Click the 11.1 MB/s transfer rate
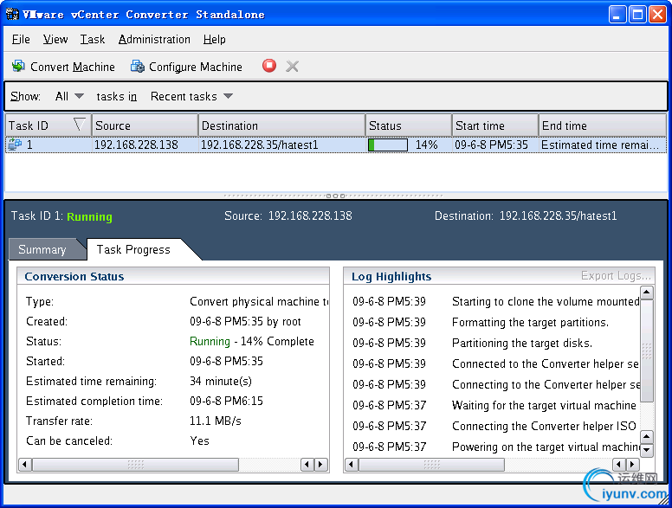Screen dimensions: 672x508 click(x=215, y=421)
